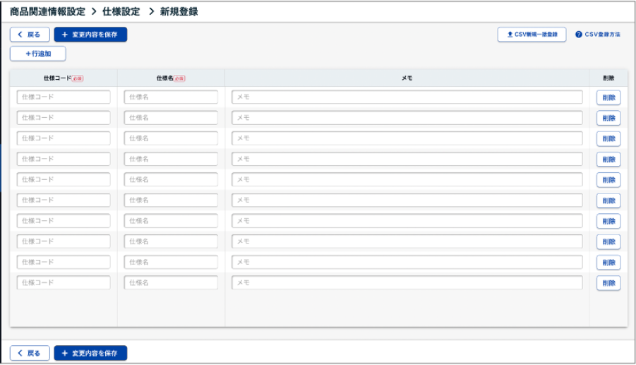The width and height of the screenshot is (636, 365).
Task: Click the seventh row メモ input field
Action: coord(407,221)
